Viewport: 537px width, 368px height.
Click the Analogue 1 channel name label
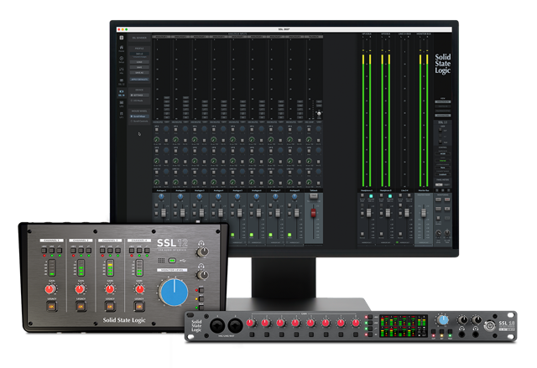pos(161,190)
